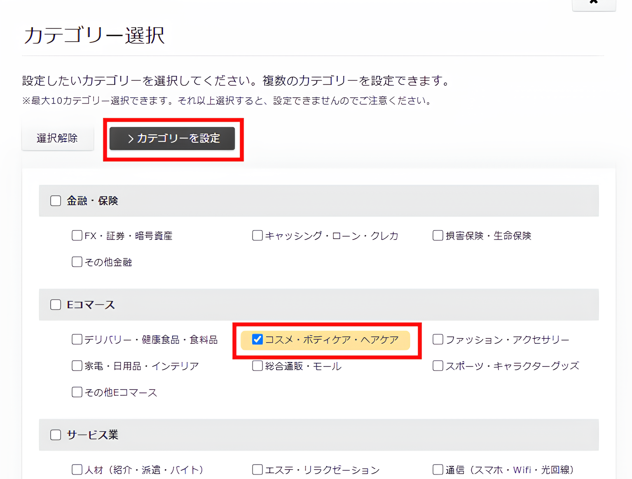632x479 pixels.
Task: Select キャッシング・ローン・クレカ checkbox
Action: 257,236
